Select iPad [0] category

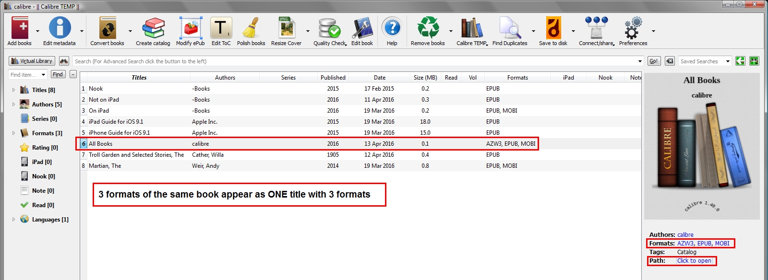(42, 162)
